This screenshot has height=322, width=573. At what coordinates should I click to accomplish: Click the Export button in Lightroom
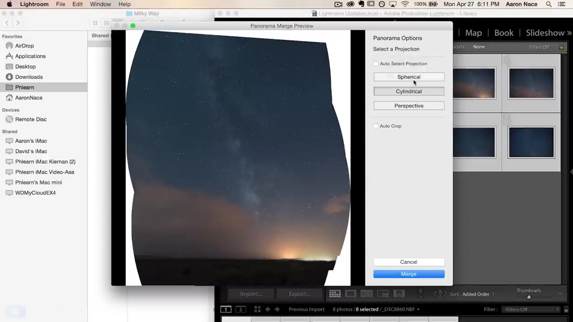pyautogui.click(x=299, y=294)
